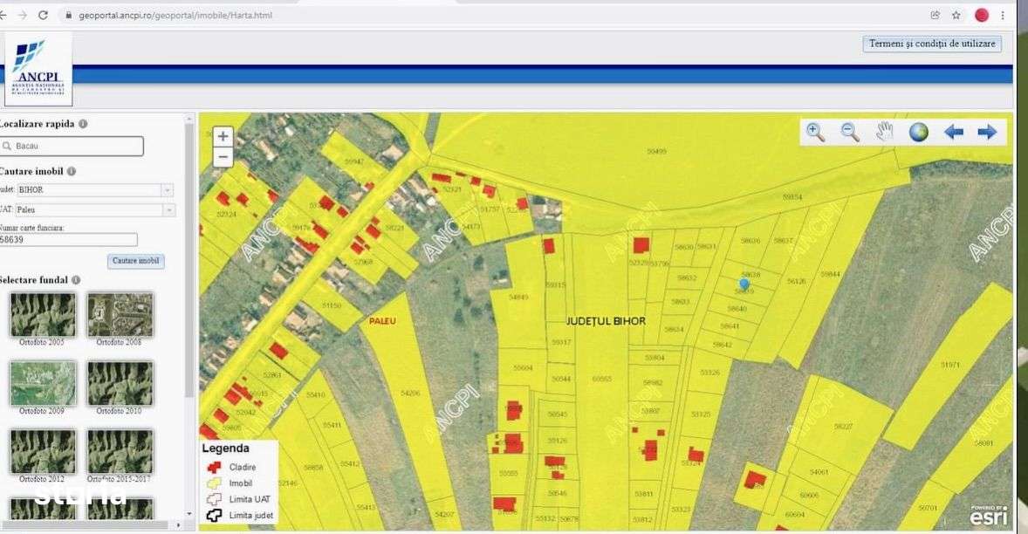Click parcel number 59354
This screenshot has width=1028, height=534.
[x=792, y=197]
